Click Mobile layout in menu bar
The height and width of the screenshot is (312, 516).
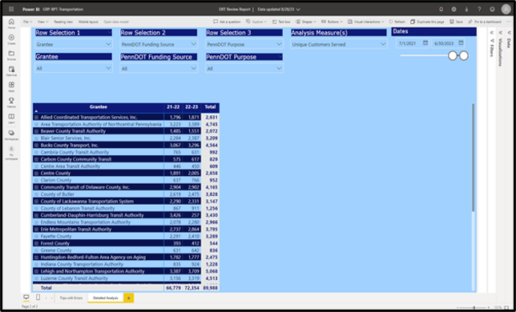88,22
